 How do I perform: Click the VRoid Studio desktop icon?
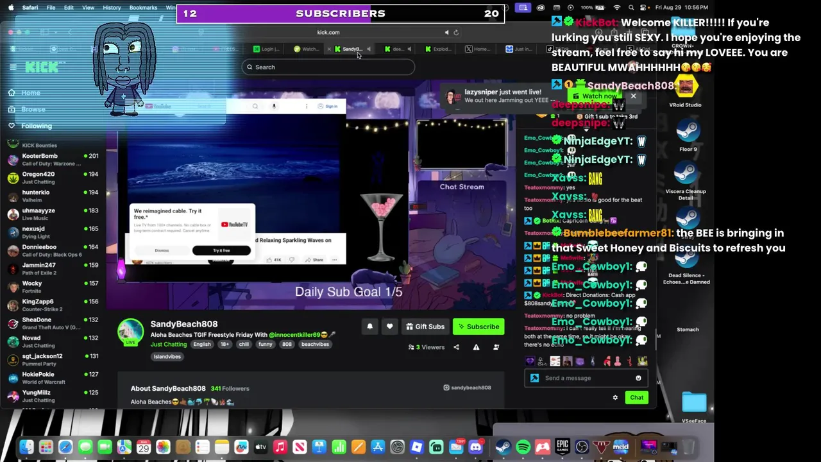point(685,92)
